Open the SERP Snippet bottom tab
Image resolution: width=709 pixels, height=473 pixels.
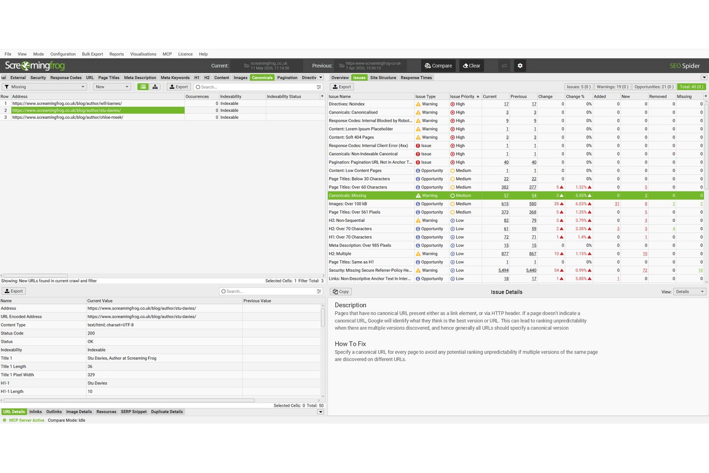[134, 412]
